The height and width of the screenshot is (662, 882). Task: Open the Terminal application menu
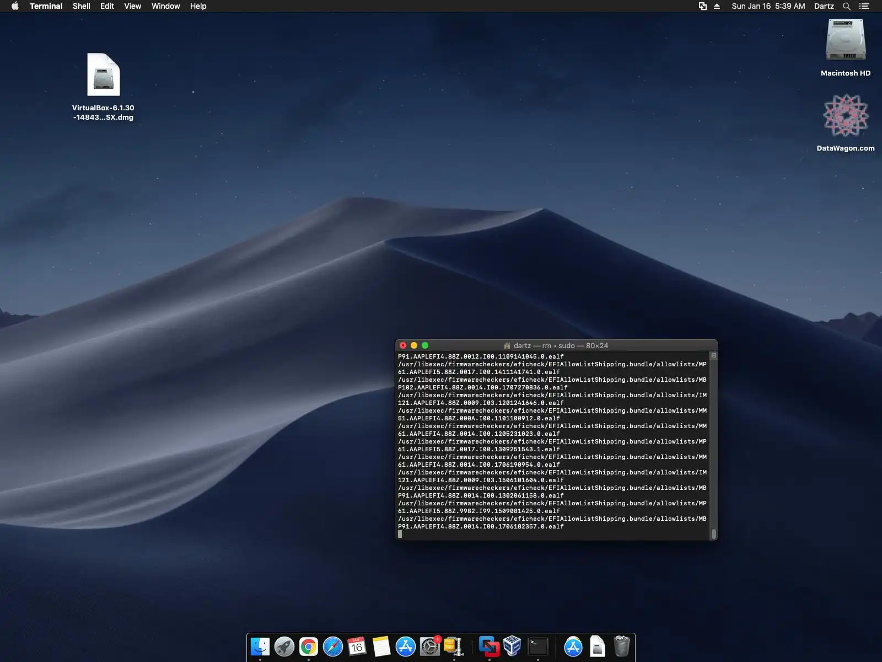(x=46, y=6)
